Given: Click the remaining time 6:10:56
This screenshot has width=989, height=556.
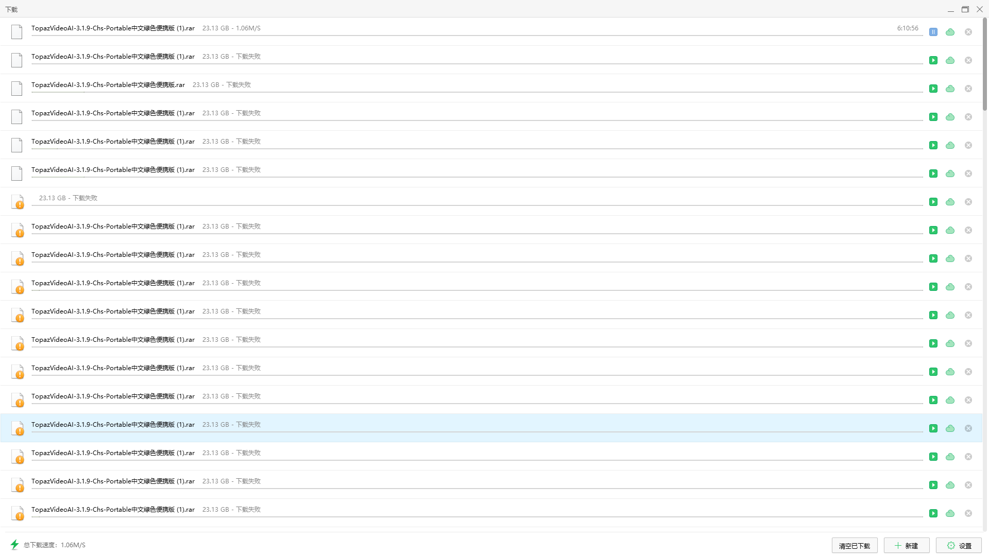Looking at the screenshot, I should click(x=908, y=28).
